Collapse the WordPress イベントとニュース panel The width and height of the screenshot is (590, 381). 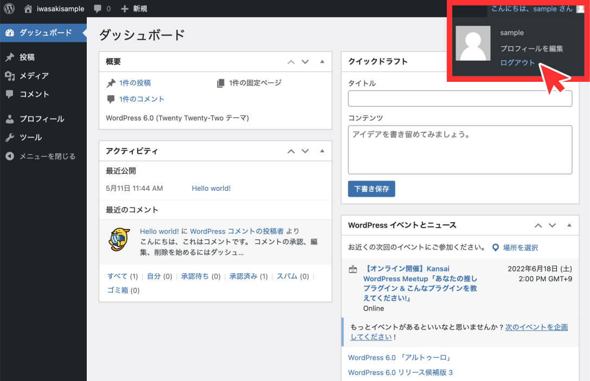click(569, 225)
